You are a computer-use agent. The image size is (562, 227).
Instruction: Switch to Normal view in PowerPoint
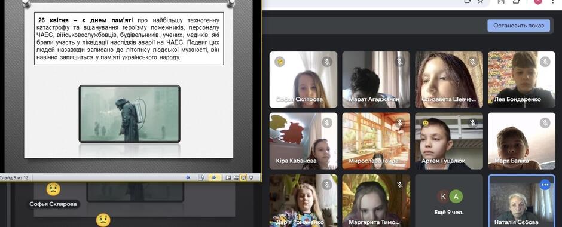[228, 177]
